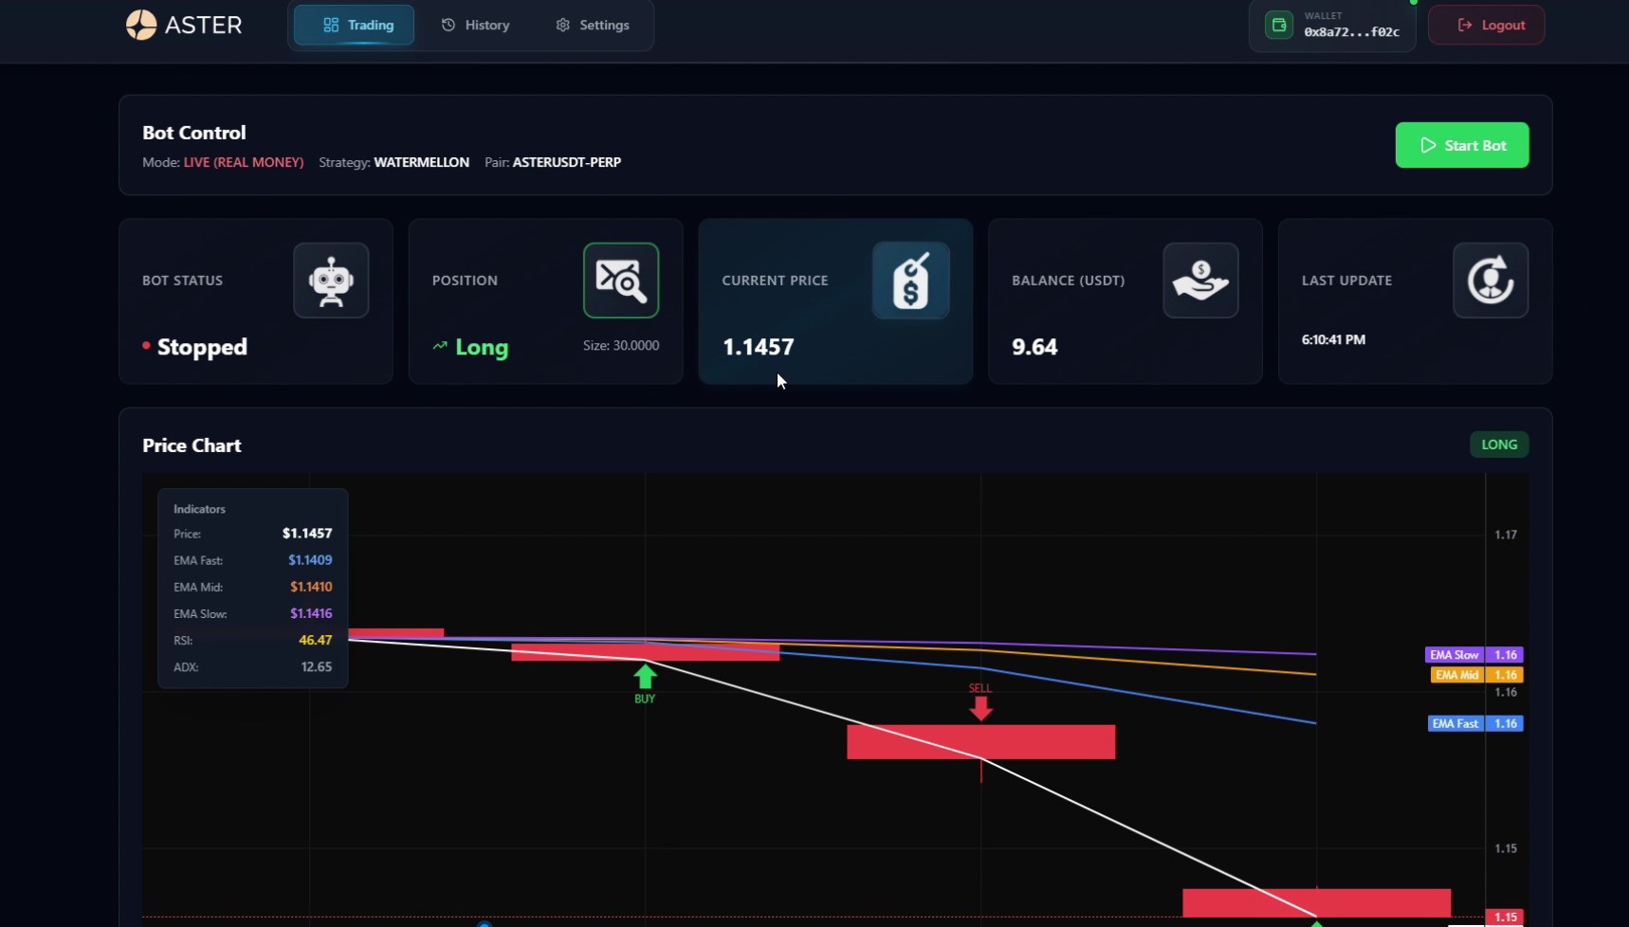
Task: Click the wallet icon next to the address
Action: pyautogui.click(x=1278, y=25)
